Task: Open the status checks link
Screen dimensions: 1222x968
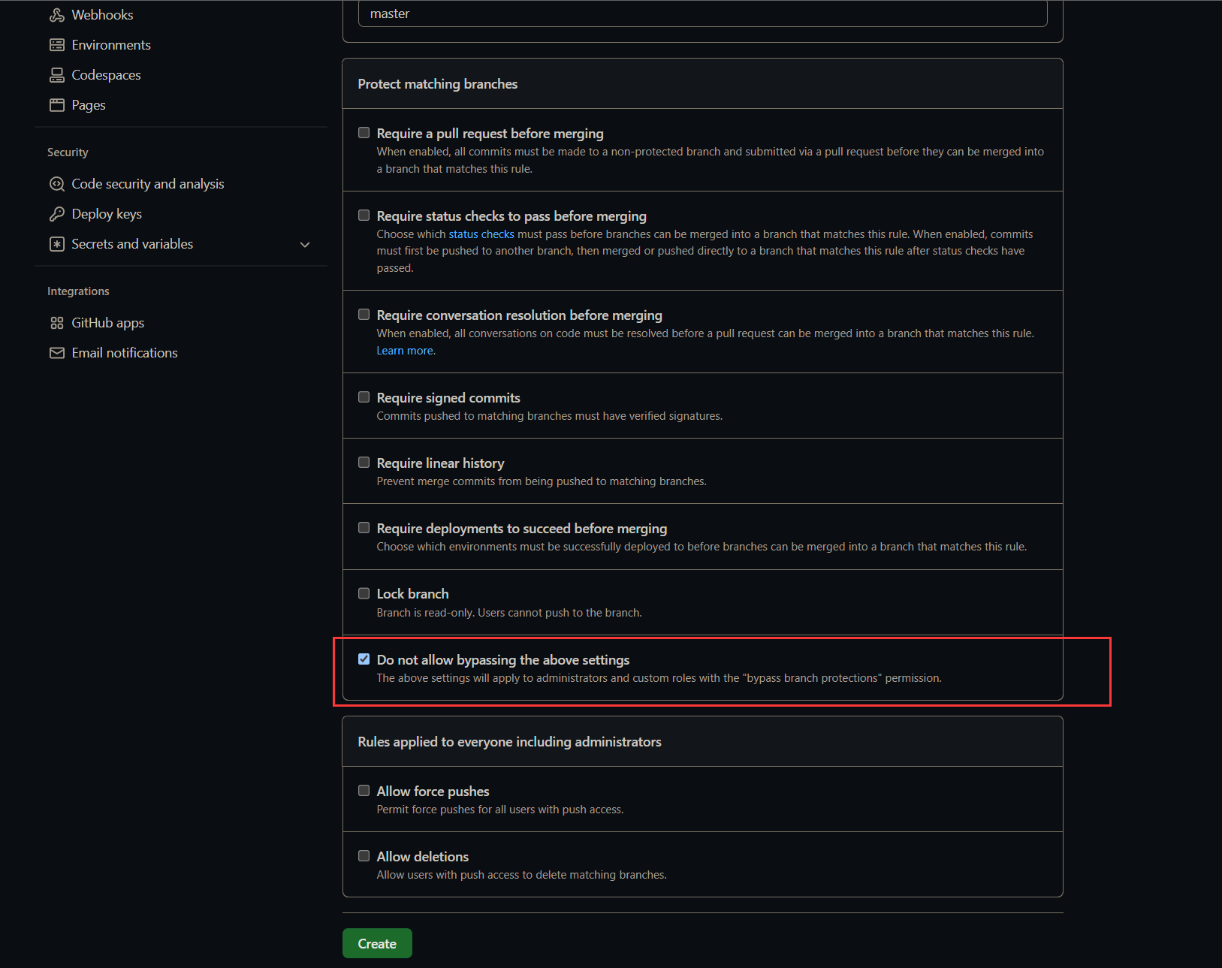Action: pyautogui.click(x=481, y=234)
